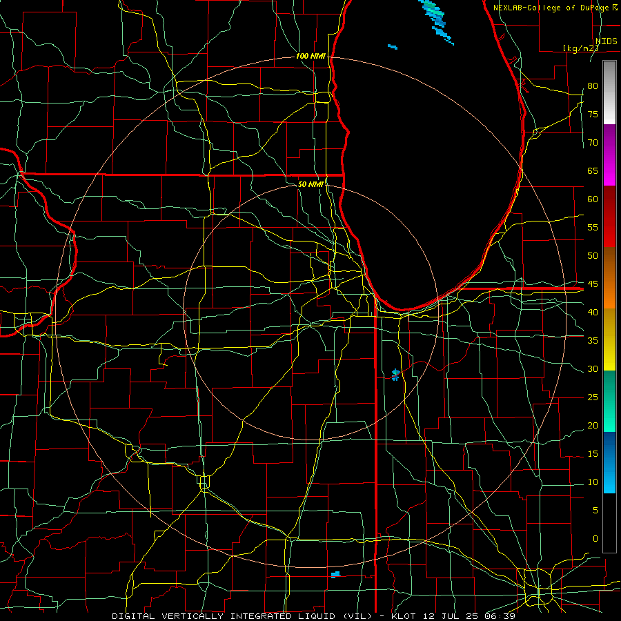This screenshot has height=621, width=621.
Task: Click the "75" value on the color scale
Action: point(593,115)
